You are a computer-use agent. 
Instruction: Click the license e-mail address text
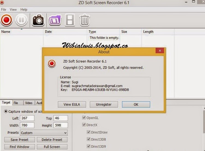[x=97, y=86]
